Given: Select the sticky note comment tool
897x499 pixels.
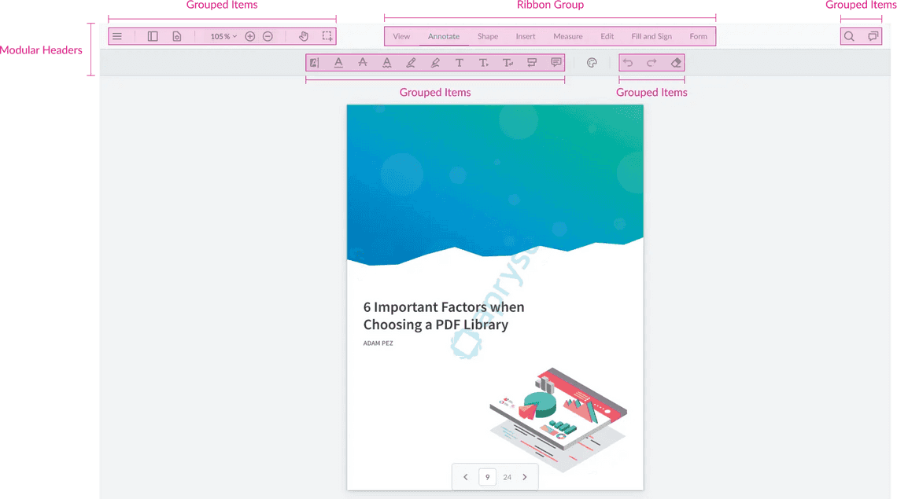Looking at the screenshot, I should pos(556,62).
